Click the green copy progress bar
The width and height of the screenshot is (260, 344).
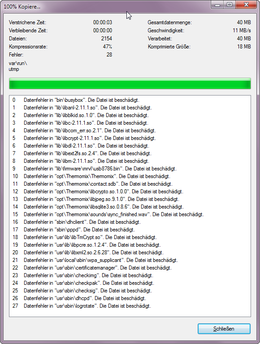point(130,83)
